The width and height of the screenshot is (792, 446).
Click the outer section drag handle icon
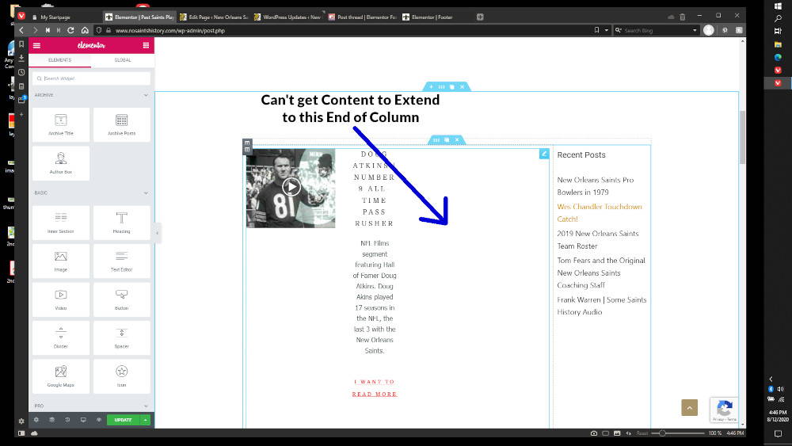click(441, 87)
